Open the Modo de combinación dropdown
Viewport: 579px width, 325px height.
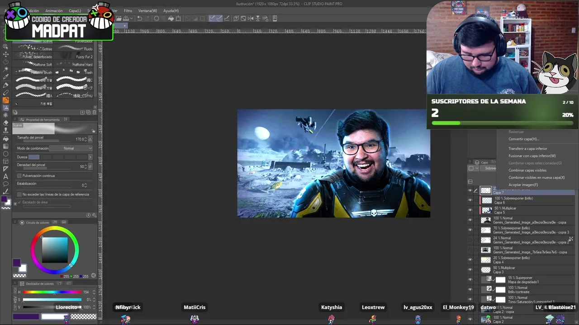point(71,148)
